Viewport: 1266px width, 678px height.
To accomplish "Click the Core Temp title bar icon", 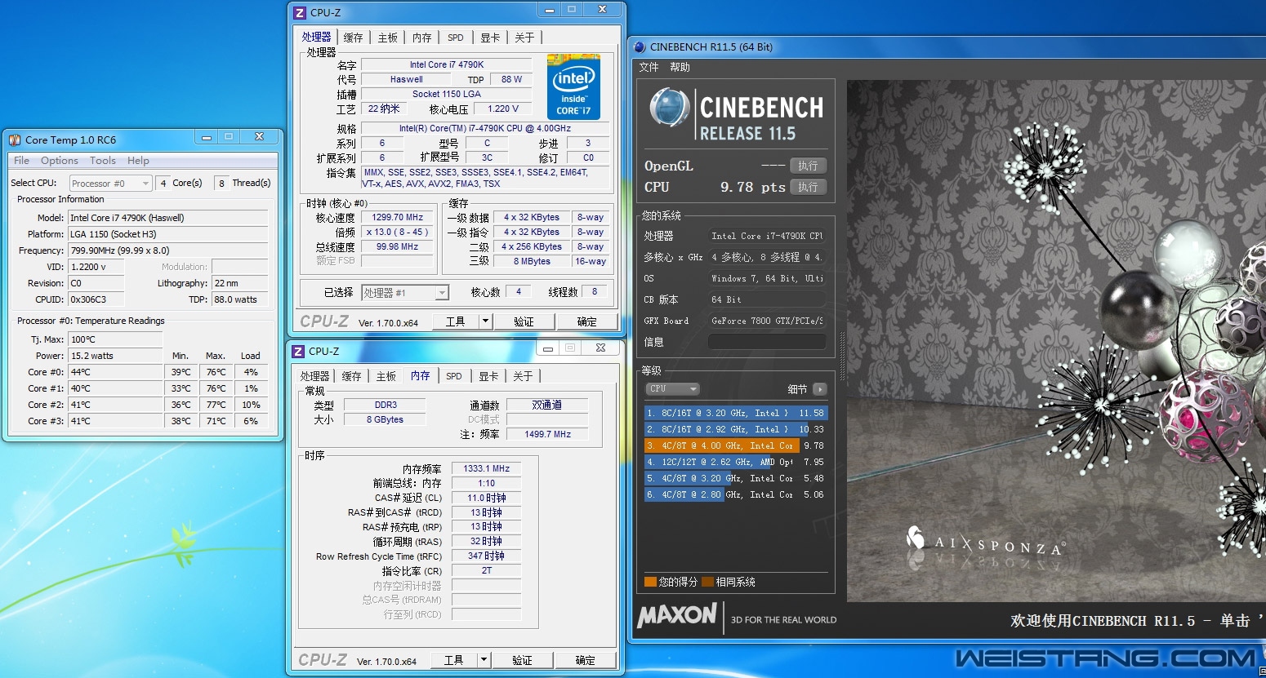I will (x=15, y=140).
